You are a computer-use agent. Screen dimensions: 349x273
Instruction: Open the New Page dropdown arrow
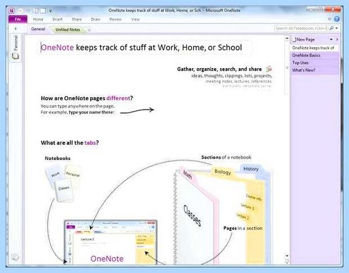[331, 40]
